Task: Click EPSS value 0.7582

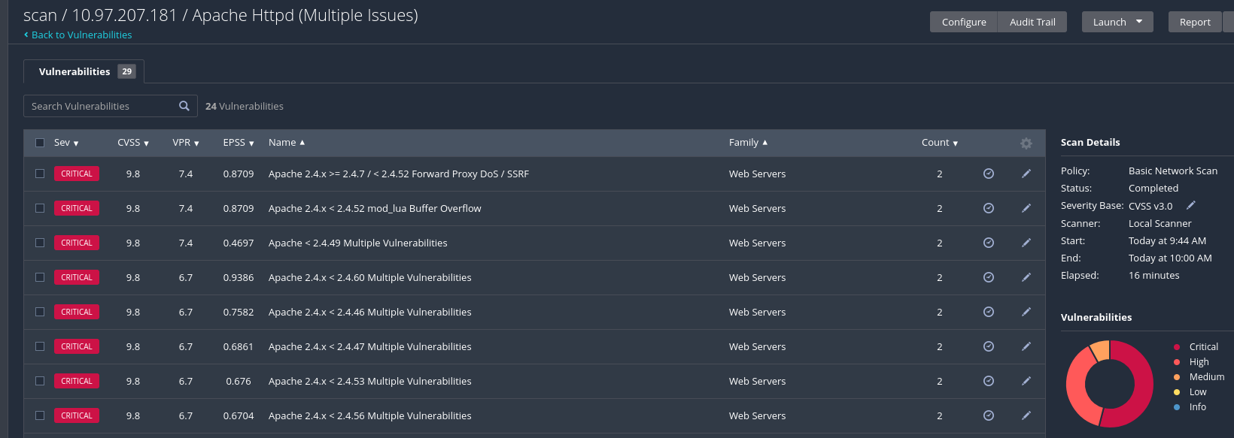Action: tap(239, 312)
